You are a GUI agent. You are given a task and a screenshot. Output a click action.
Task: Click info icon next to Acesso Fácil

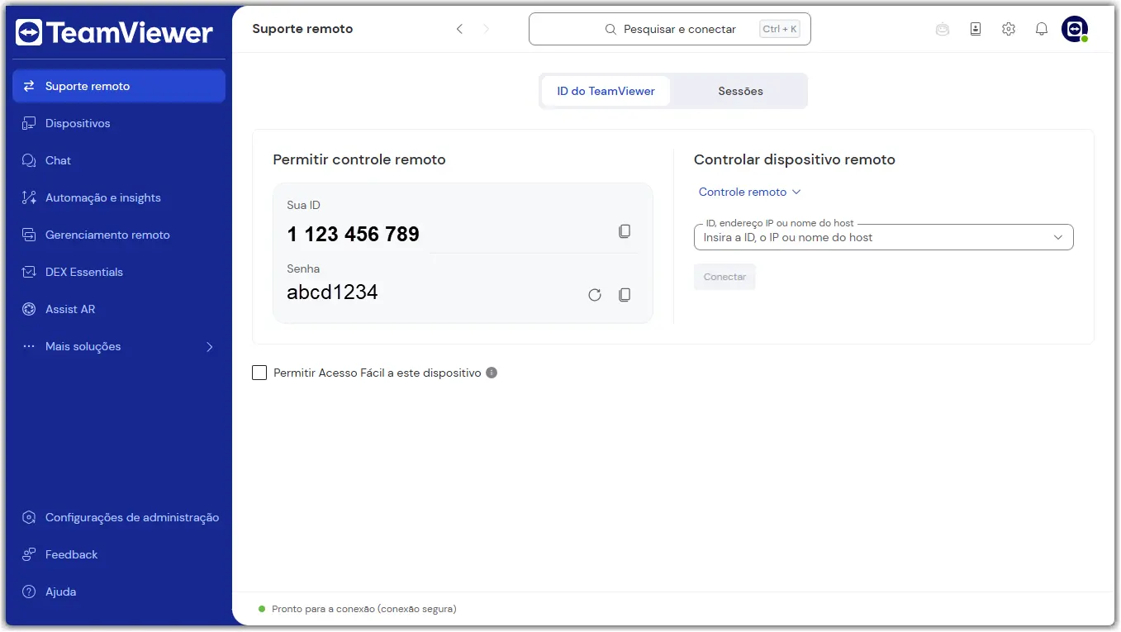point(492,373)
